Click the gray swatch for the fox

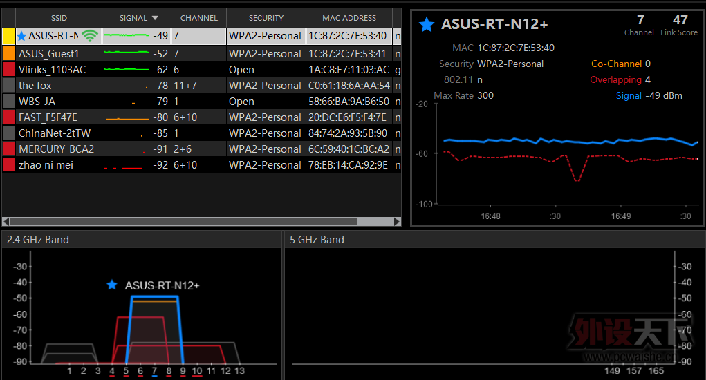pos(8,86)
